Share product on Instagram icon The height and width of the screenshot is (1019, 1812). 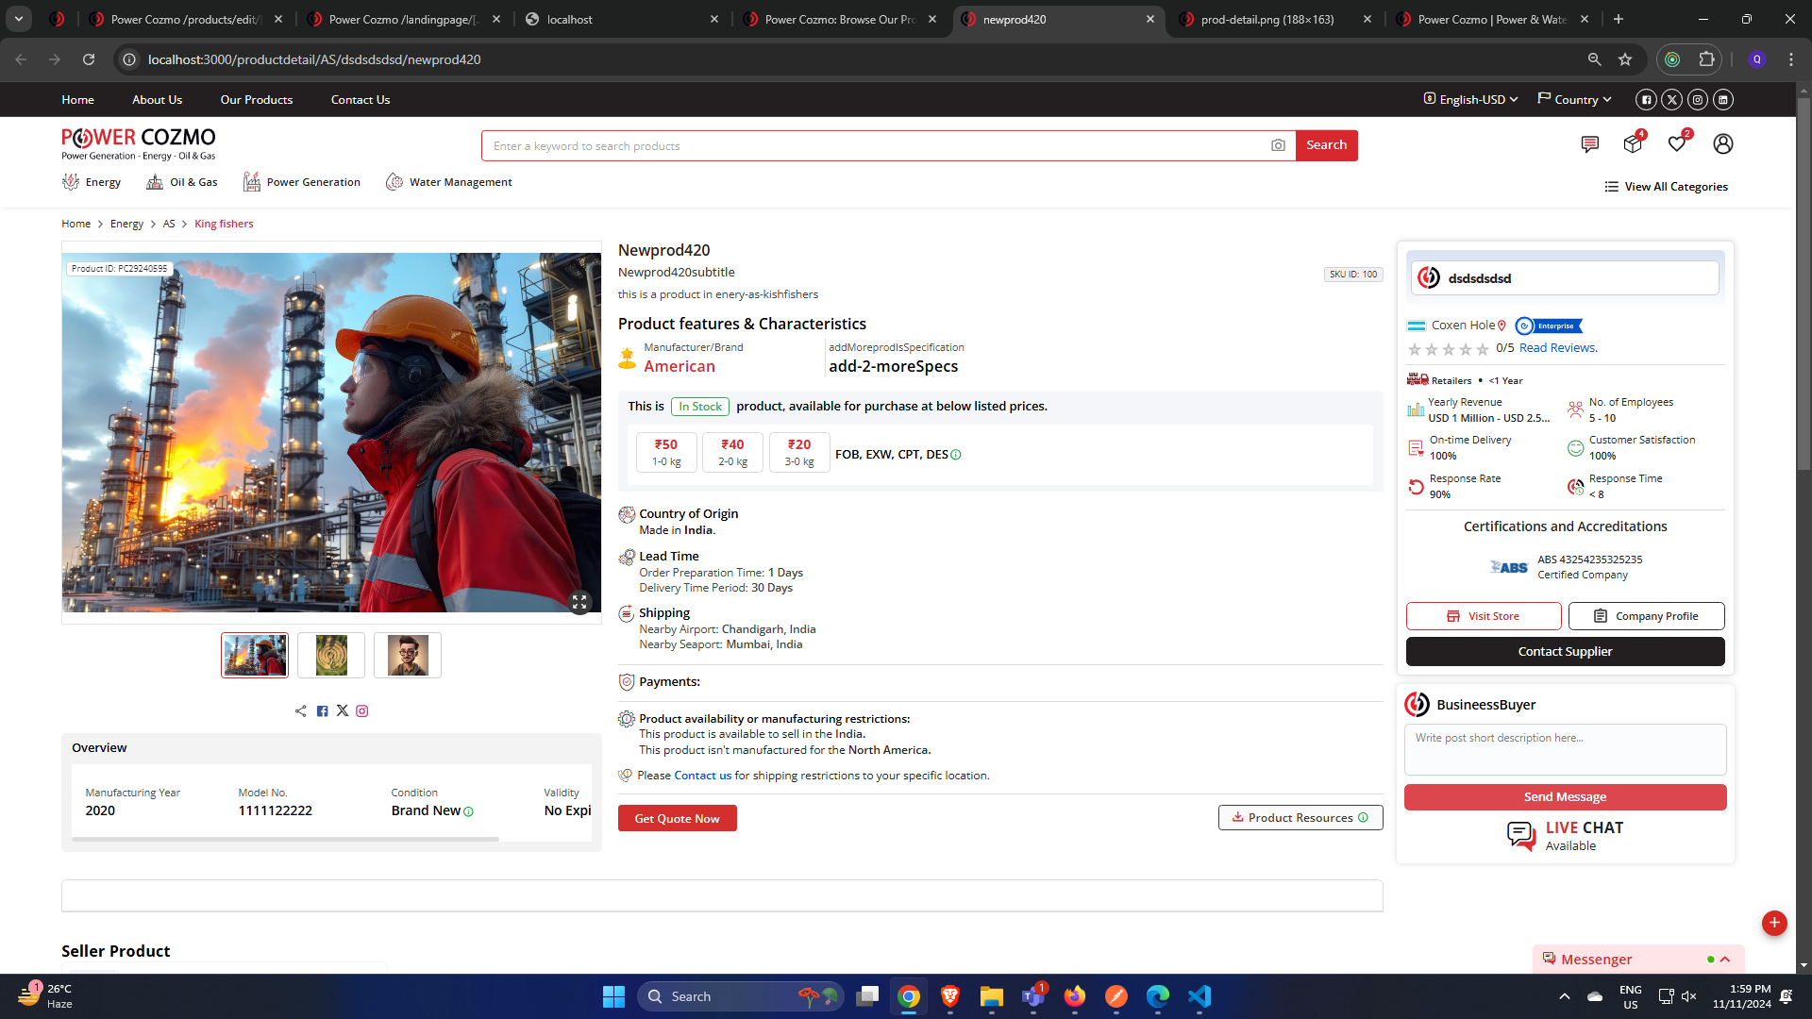(x=361, y=711)
